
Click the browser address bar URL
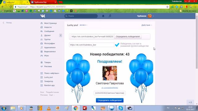click(48, 7)
